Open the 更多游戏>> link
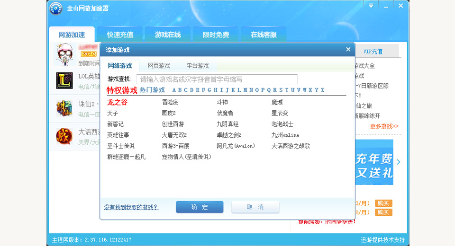 pyautogui.click(x=384, y=126)
